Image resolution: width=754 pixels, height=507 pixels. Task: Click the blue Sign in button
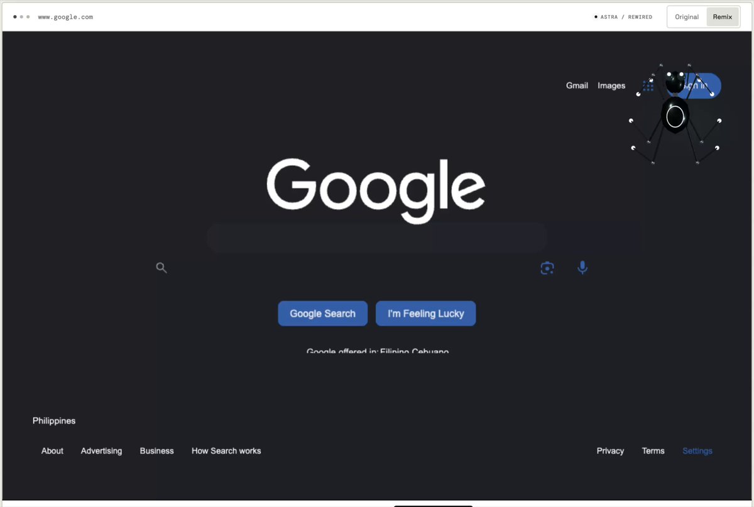pos(694,85)
